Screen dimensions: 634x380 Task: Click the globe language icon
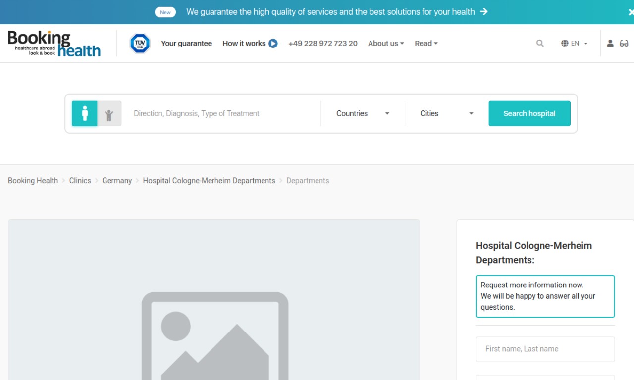565,44
